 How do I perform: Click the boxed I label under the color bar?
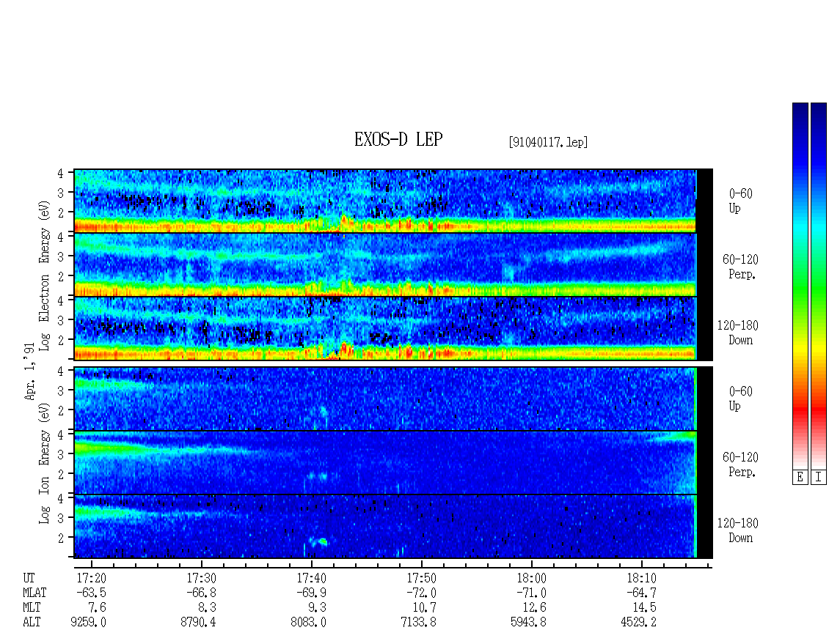coord(819,478)
